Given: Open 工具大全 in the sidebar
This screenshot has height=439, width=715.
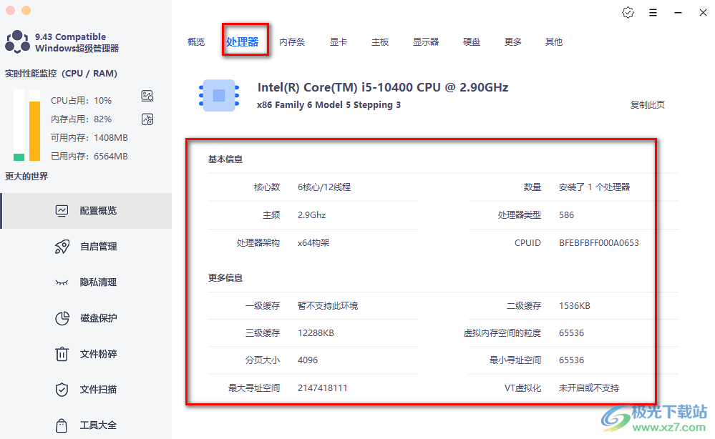Looking at the screenshot, I should (x=86, y=425).
